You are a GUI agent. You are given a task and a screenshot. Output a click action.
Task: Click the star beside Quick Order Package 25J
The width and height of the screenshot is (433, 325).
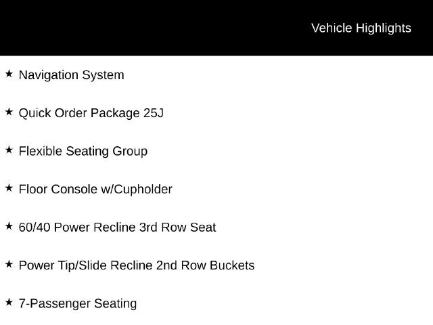tap(9, 112)
